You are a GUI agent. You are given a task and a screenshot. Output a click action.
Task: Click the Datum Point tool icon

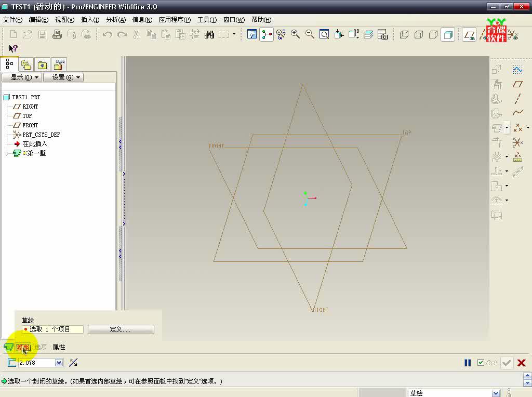(x=517, y=128)
